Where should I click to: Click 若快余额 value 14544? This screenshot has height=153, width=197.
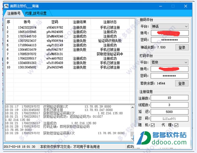[161, 83]
